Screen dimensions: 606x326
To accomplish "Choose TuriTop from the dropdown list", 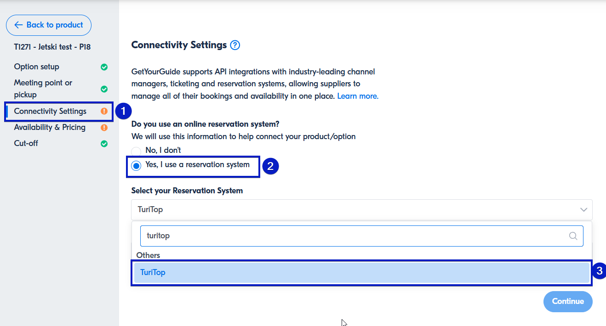I will click(361, 273).
